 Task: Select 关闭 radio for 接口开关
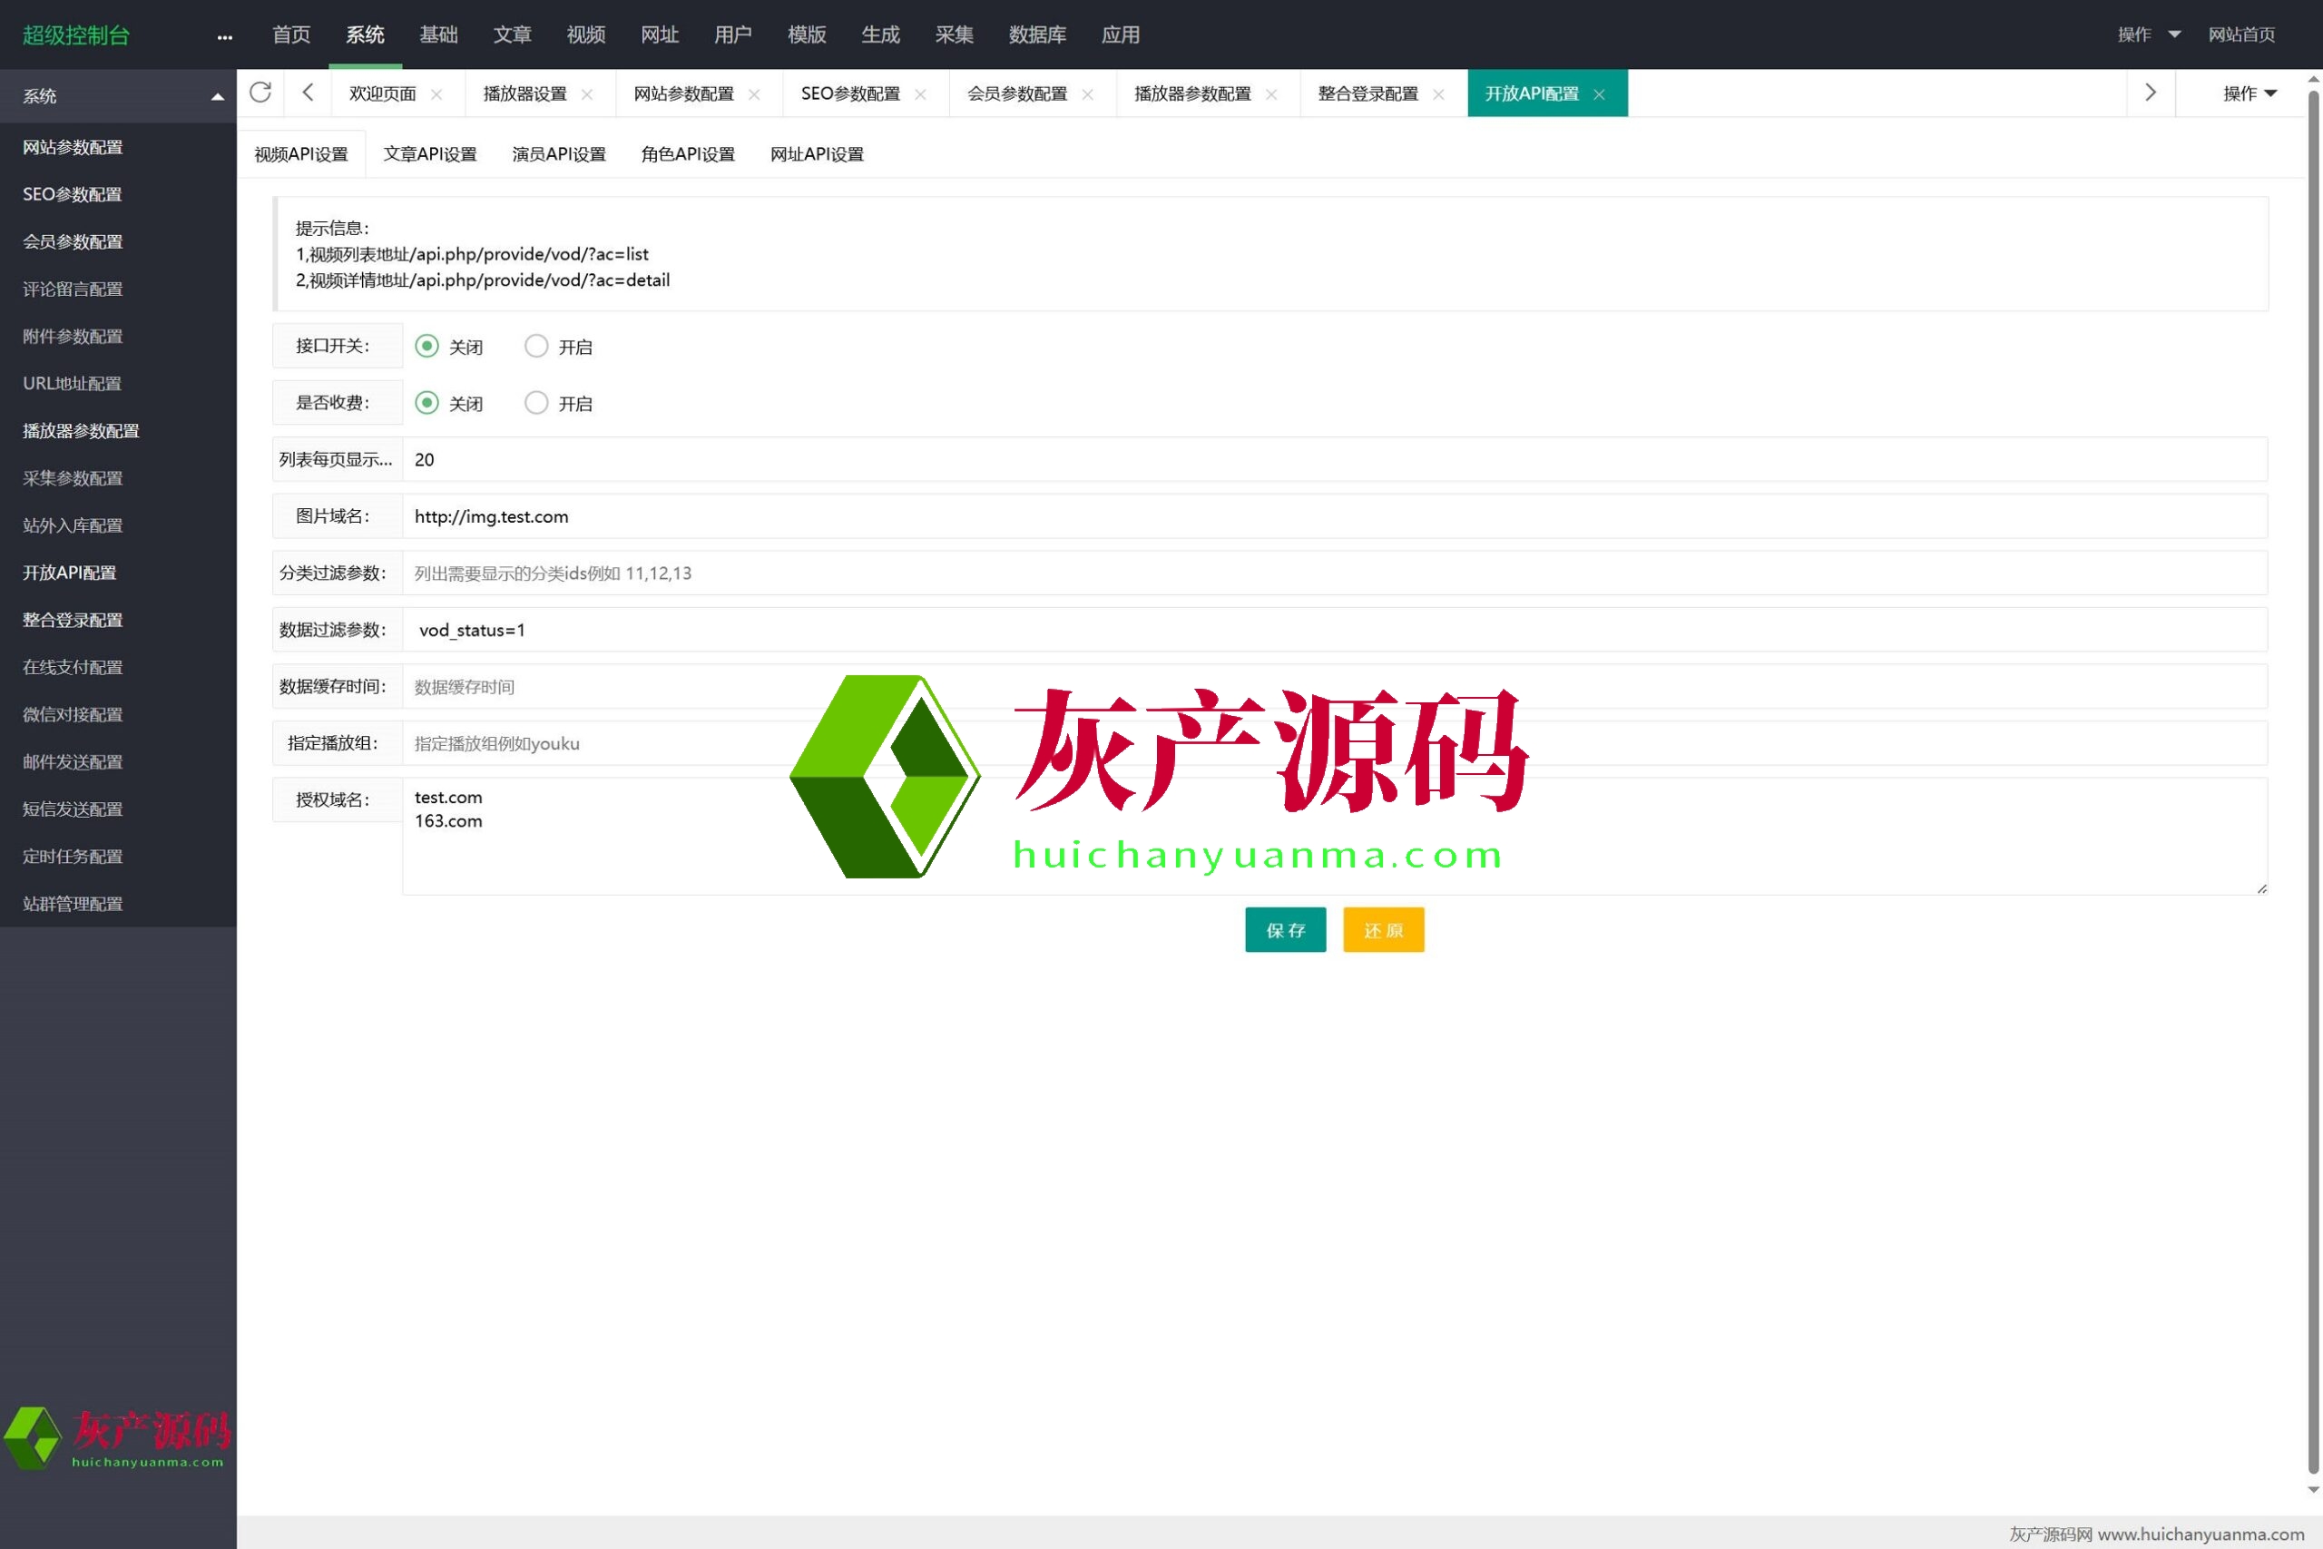426,346
